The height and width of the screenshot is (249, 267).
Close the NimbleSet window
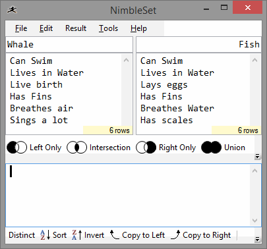(248, 8)
